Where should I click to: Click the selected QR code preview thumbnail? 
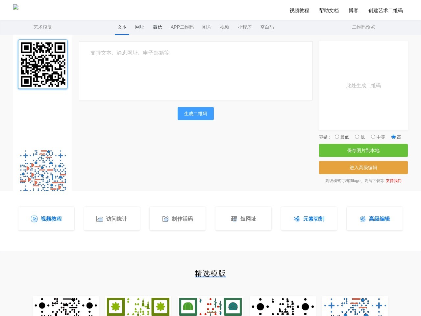tap(42, 64)
